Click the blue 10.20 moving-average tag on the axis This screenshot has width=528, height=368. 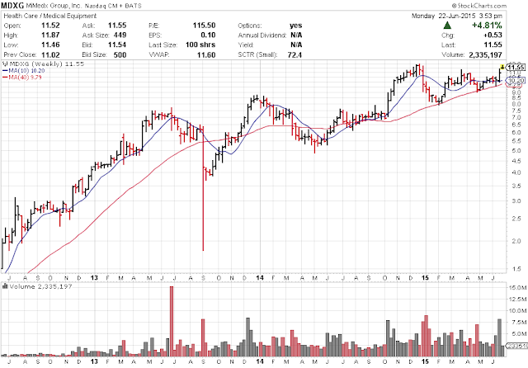tap(516, 81)
